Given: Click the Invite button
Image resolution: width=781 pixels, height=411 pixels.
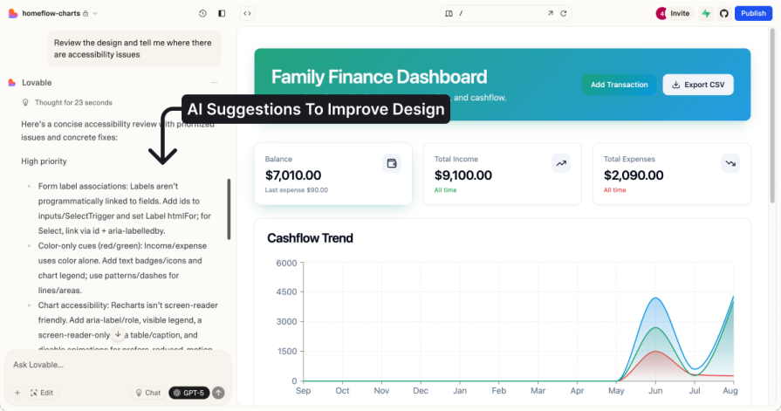Looking at the screenshot, I should (674, 13).
